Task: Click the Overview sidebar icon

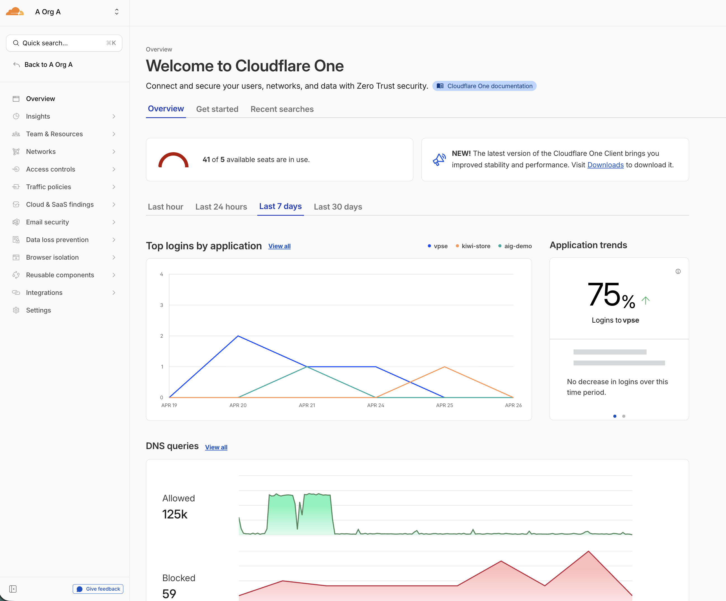Action: pos(16,99)
